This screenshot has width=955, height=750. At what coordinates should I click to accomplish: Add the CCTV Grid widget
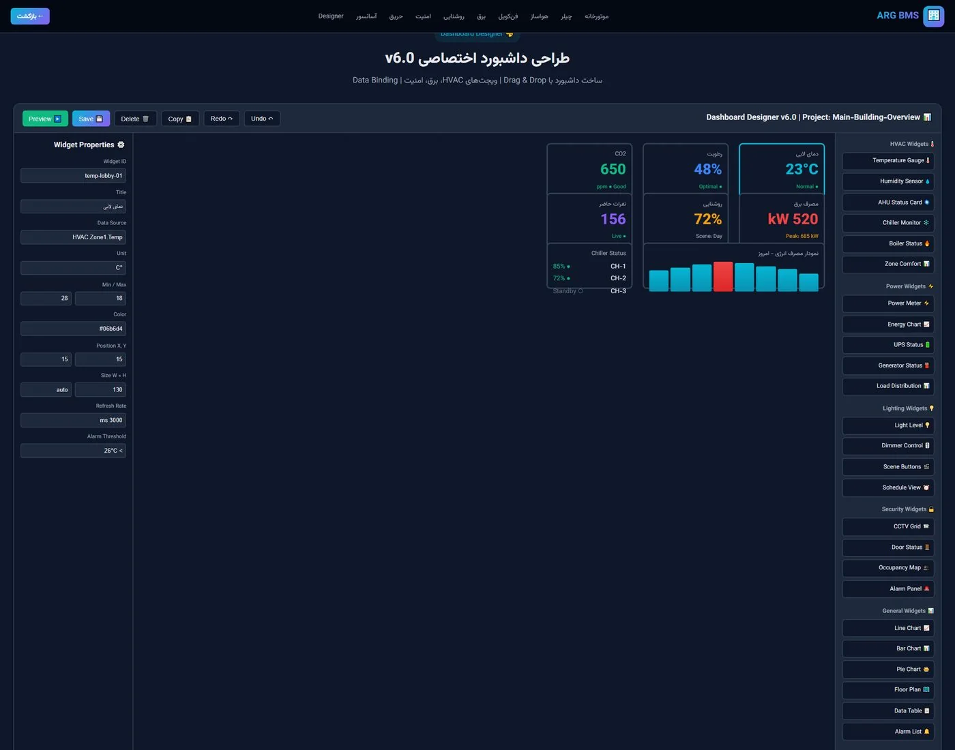coord(888,526)
